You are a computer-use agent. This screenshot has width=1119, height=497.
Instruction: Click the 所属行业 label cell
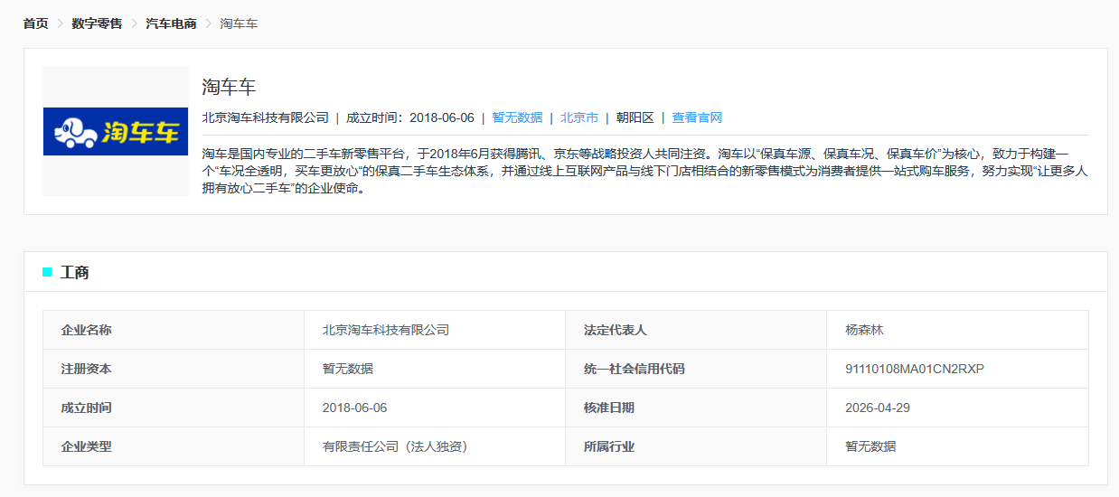(x=696, y=446)
